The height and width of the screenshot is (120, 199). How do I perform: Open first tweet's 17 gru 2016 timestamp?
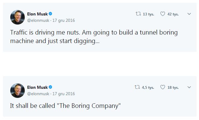click(64, 20)
